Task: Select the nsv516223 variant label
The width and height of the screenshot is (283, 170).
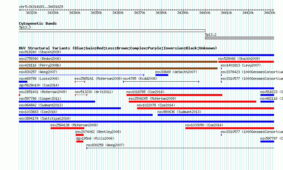Action: [x=272, y=92]
